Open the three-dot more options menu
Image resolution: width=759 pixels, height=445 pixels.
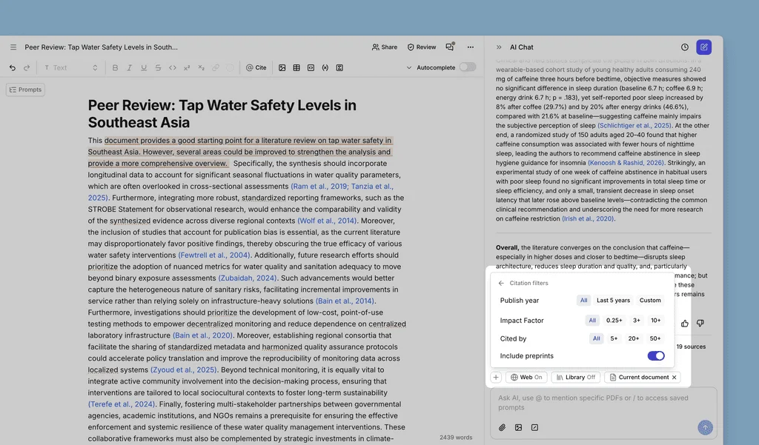click(471, 47)
